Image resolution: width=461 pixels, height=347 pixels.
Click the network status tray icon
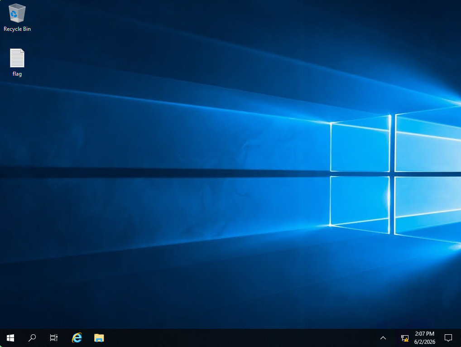pyautogui.click(x=405, y=338)
